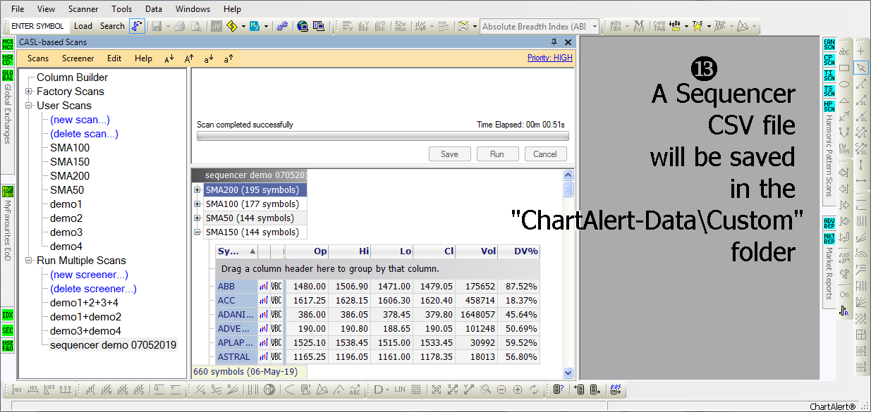Open the Tools menu
Screen dimensions: 871x412
pos(121,9)
